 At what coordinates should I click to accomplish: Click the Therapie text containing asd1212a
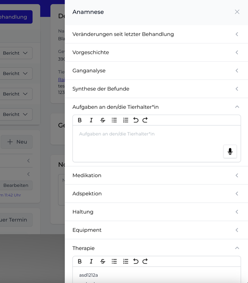88,275
